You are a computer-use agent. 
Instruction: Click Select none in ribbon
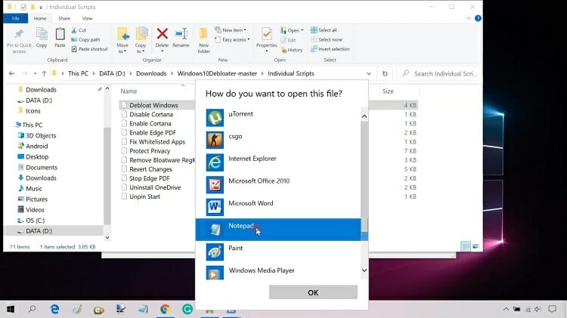pyautogui.click(x=327, y=40)
